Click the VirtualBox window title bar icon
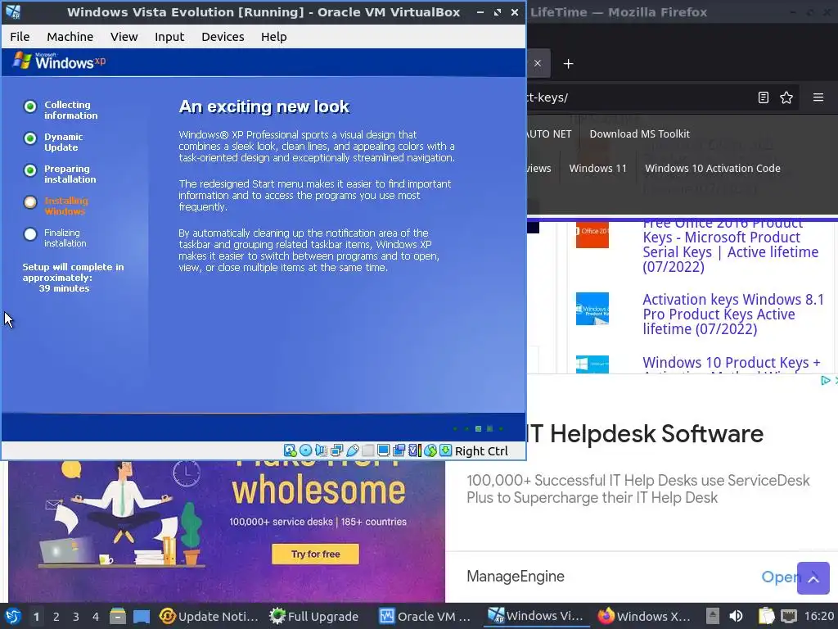The height and width of the screenshot is (629, 838). point(13,11)
